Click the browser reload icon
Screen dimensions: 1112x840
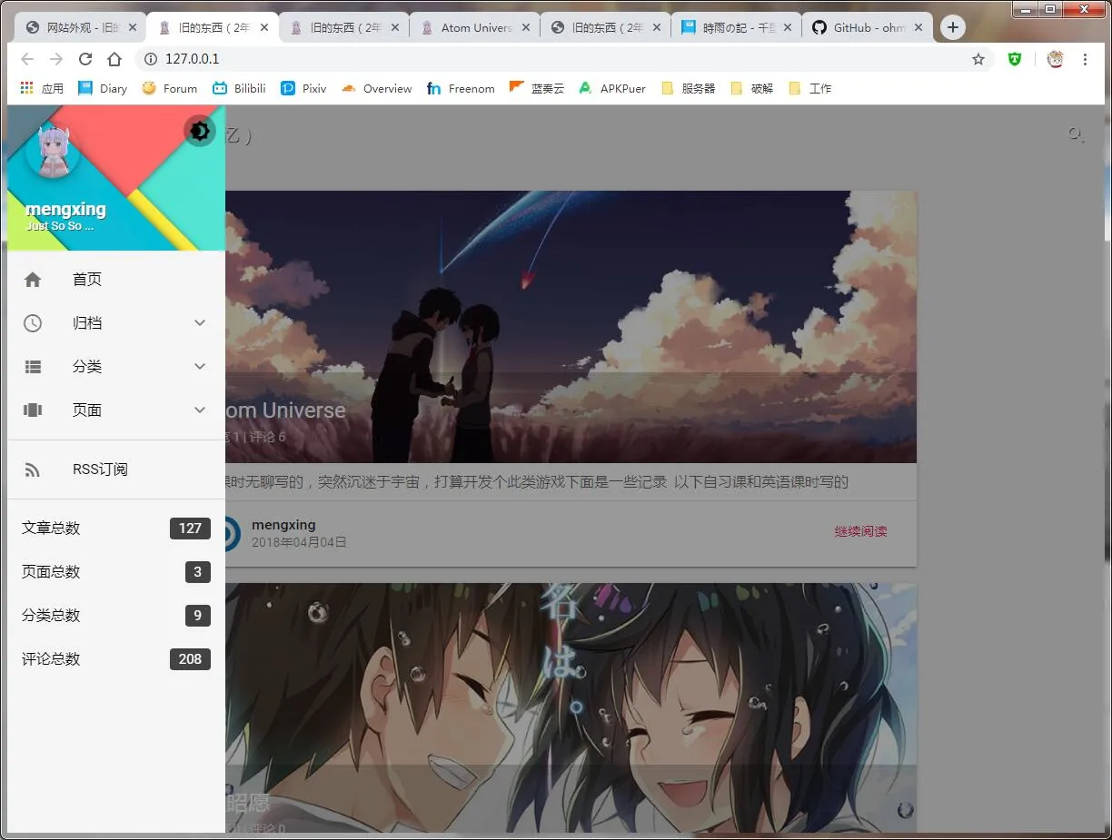tap(85, 58)
